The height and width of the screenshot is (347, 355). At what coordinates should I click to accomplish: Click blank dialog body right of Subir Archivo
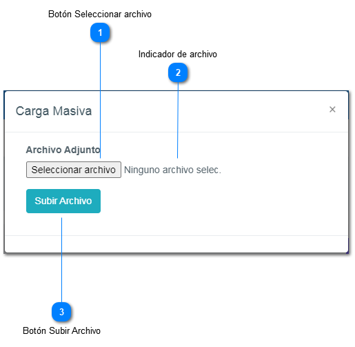(224, 201)
